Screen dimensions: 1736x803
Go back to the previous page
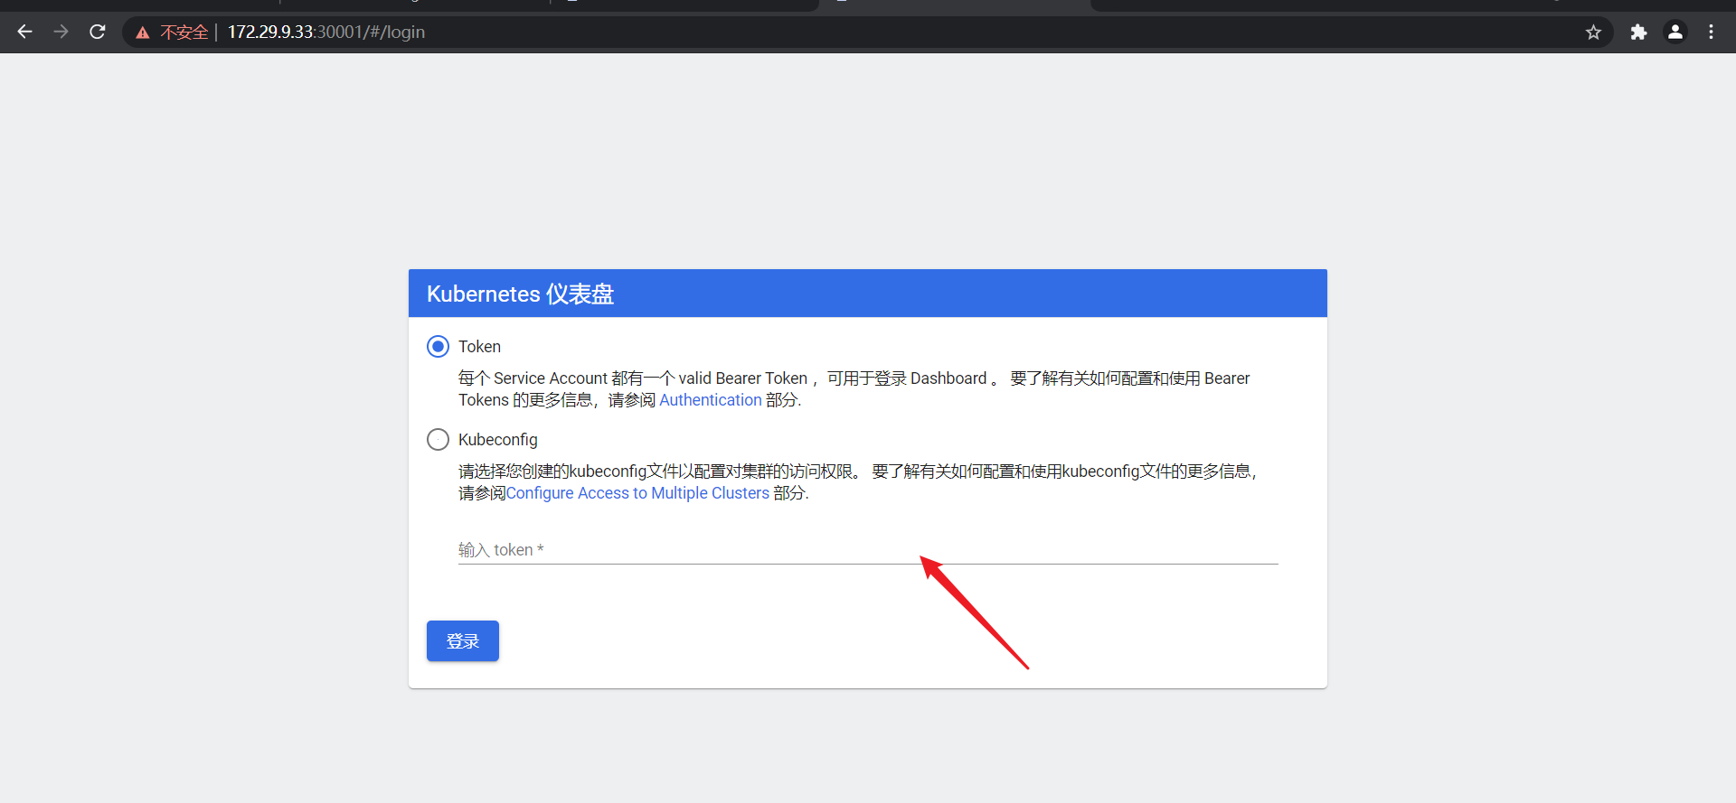click(x=24, y=32)
